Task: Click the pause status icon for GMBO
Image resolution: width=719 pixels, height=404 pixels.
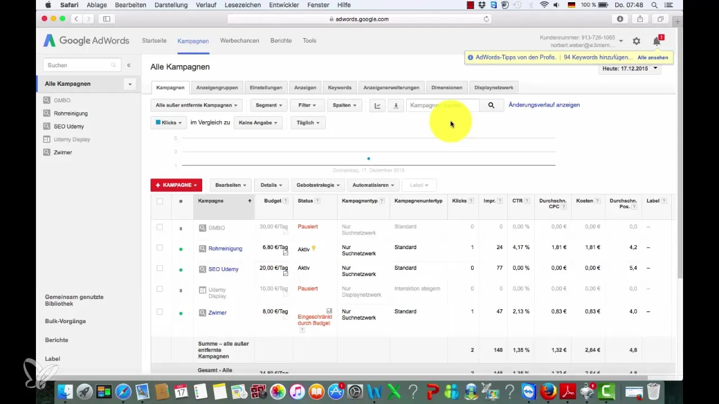Action: tap(181, 228)
